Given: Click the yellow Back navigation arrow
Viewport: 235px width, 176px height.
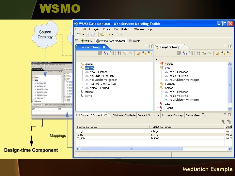Looking at the screenshot, I should [x=108, y=35].
